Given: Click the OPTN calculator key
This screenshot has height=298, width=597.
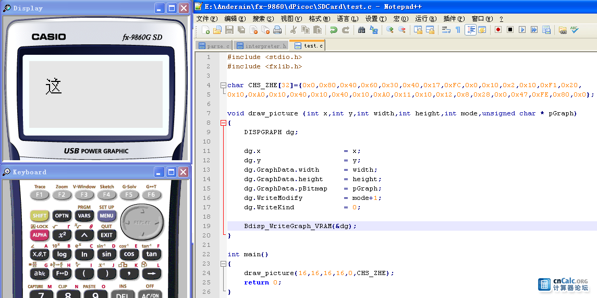Looking at the screenshot, I should point(62,216).
